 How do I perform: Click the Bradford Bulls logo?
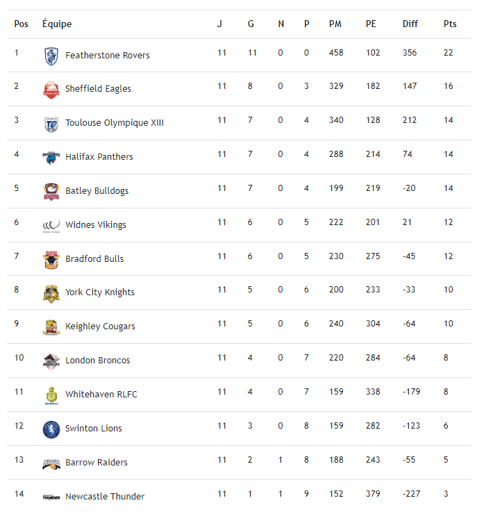tap(51, 259)
